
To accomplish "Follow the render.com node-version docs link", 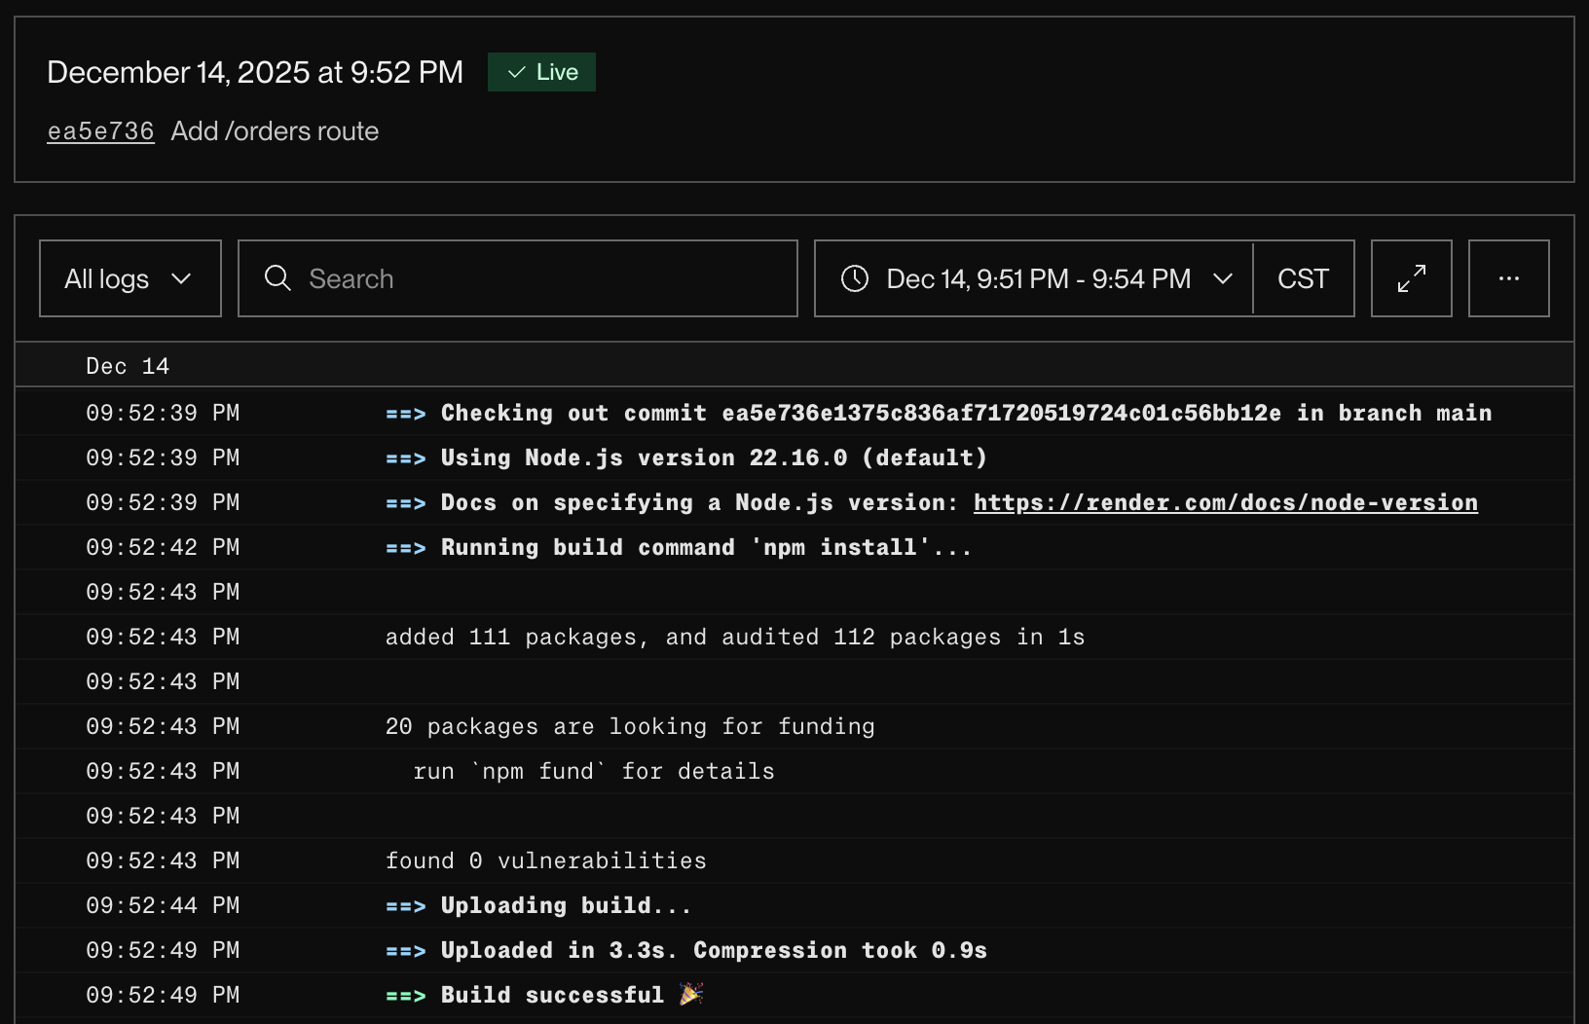I will [x=1225, y=502].
